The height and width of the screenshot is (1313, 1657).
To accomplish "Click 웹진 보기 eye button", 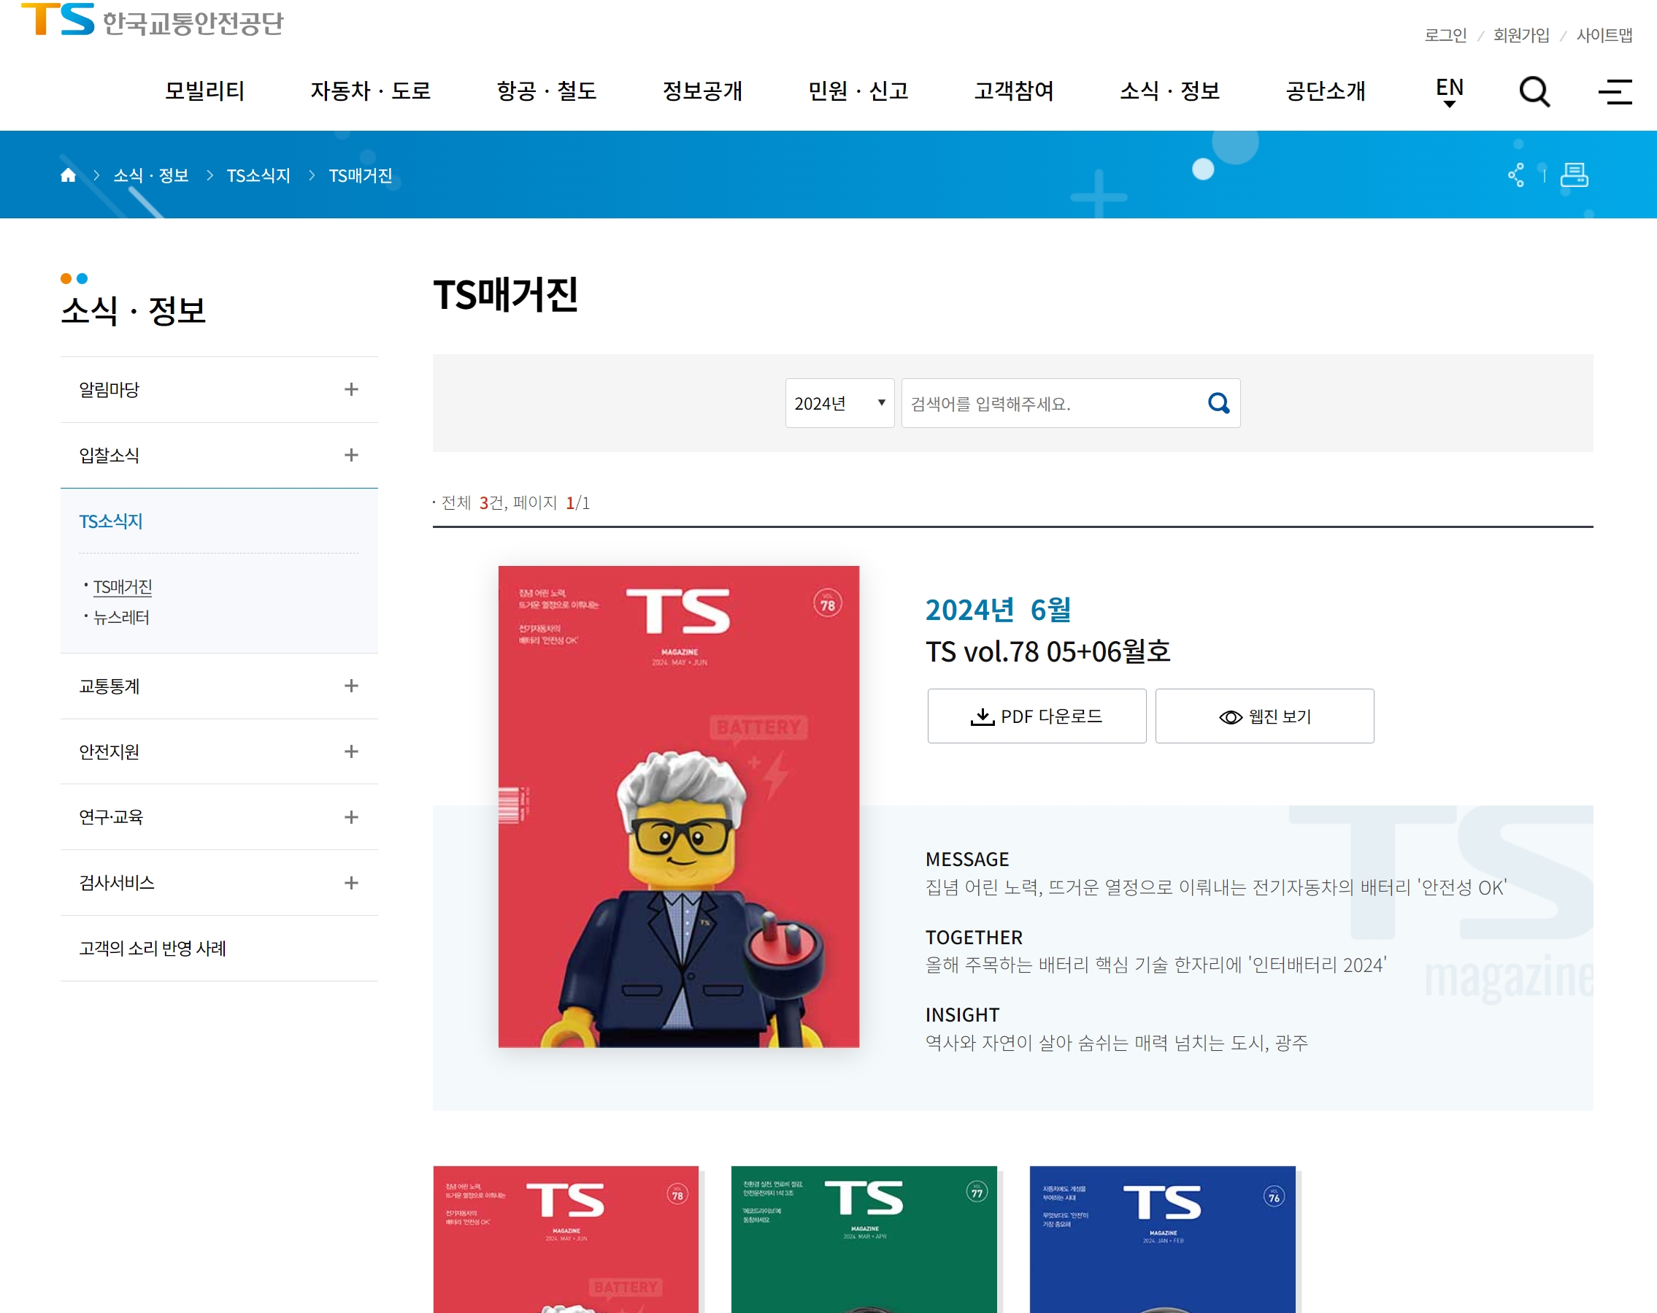I will [x=1264, y=716].
